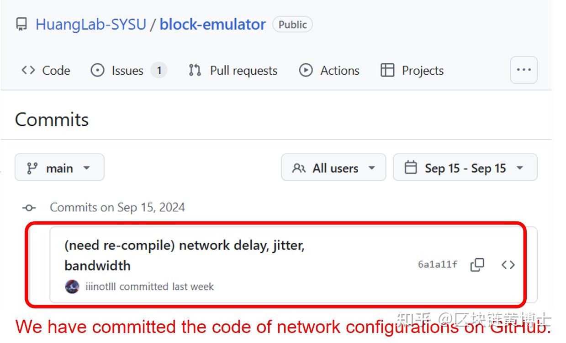Open the iiinotlll author profile link
The height and width of the screenshot is (343, 566).
pyautogui.click(x=101, y=287)
